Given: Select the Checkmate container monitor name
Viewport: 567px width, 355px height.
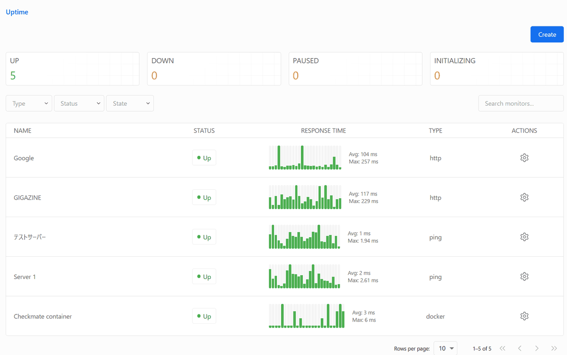Looking at the screenshot, I should 43,316.
